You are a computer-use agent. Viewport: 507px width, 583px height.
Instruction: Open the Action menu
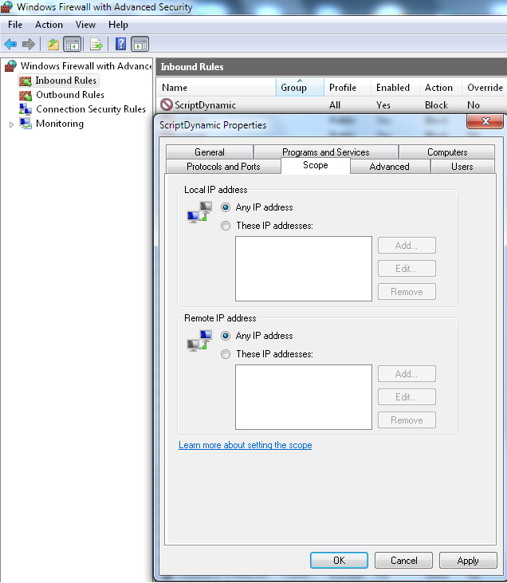[49, 25]
